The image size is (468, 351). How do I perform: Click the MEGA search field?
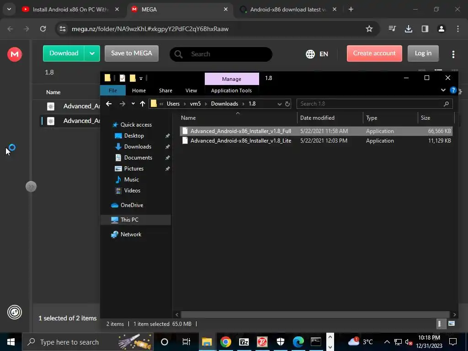[221, 54]
